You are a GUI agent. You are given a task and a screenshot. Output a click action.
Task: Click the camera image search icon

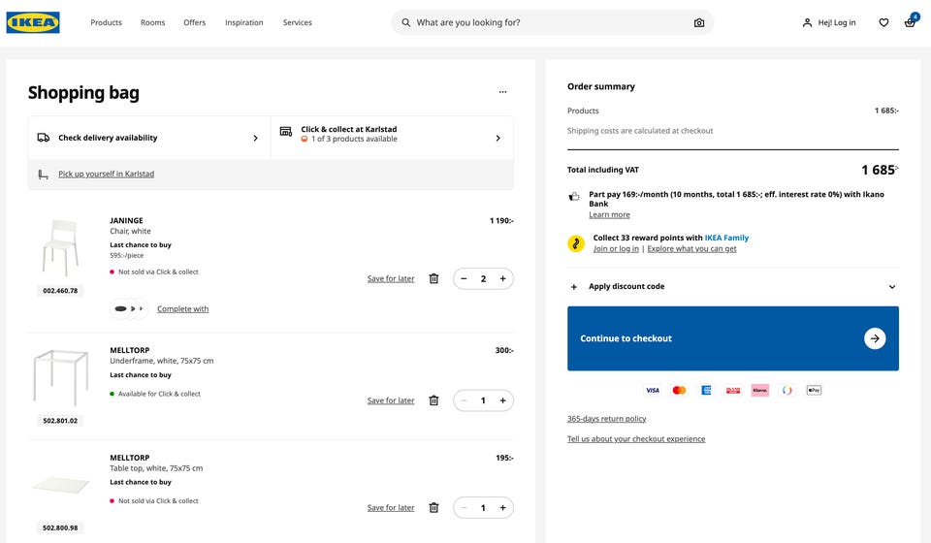[x=698, y=22]
